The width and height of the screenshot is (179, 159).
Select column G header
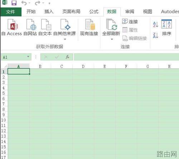pyautogui.click(x=147, y=66)
